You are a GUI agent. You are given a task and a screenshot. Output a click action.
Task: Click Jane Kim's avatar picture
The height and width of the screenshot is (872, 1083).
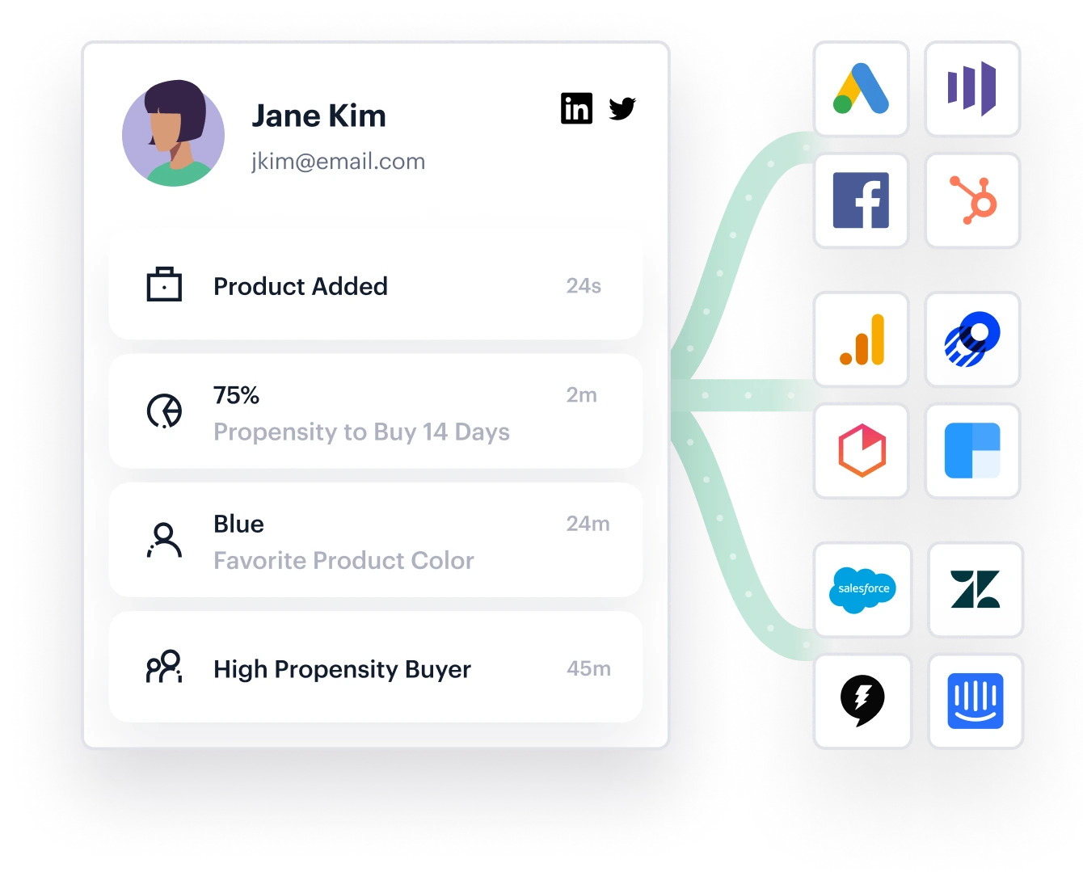[173, 133]
